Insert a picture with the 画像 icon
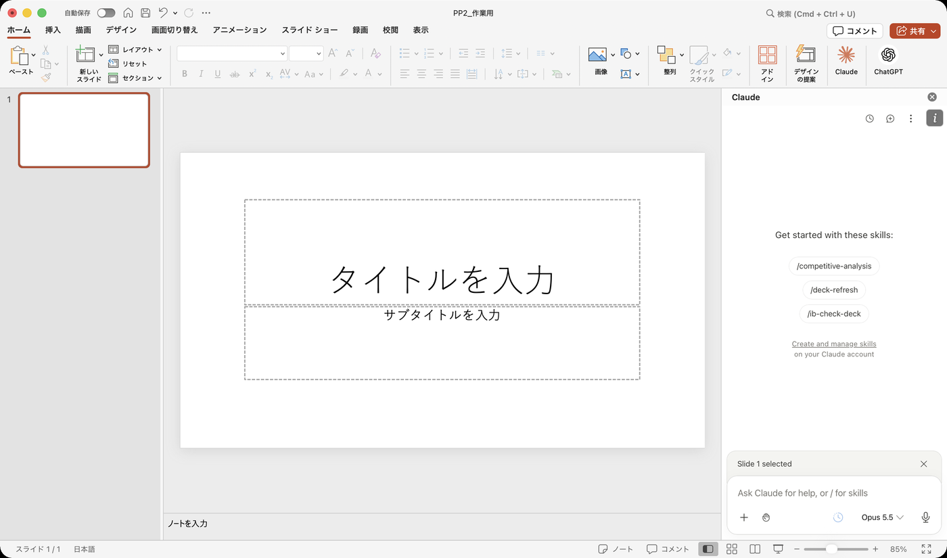Viewport: 947px width, 558px height. click(597, 55)
